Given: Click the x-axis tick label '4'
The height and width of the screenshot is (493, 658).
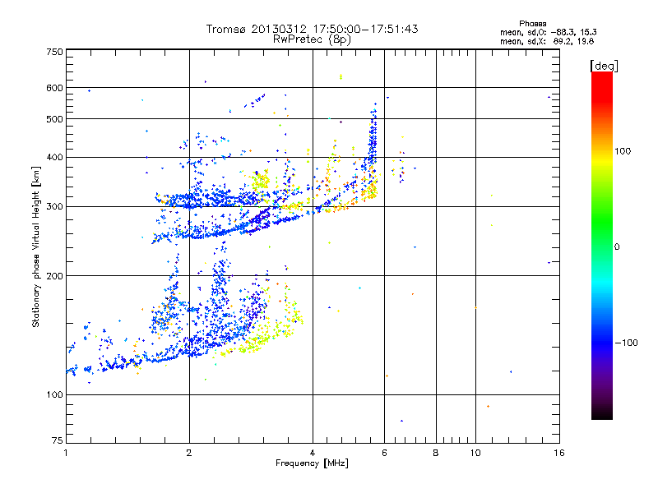Looking at the screenshot, I should coord(313,453).
